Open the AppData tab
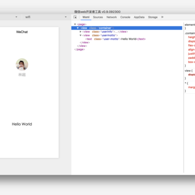This screenshot has height=195, width=195. [139, 17]
